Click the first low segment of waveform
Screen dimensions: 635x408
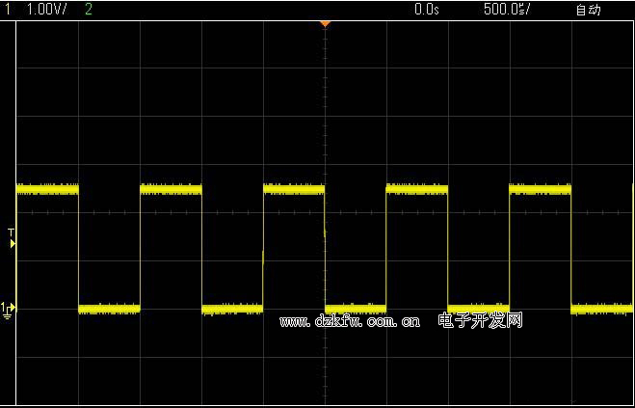point(109,309)
